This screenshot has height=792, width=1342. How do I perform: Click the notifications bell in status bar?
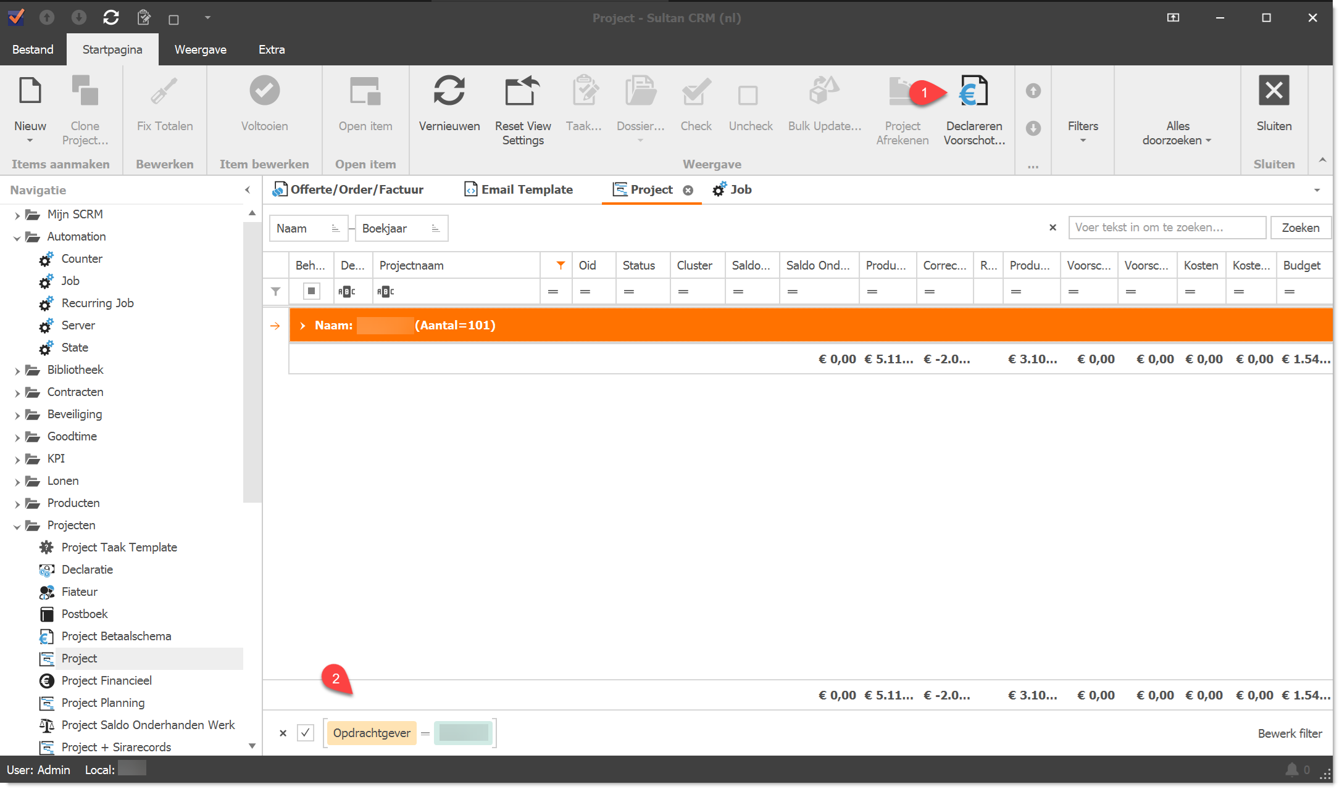(1291, 770)
